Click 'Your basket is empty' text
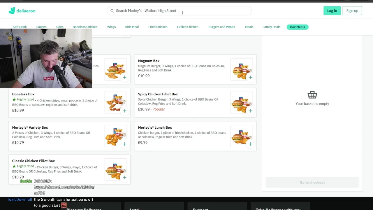The image size is (373, 210). coord(312,104)
